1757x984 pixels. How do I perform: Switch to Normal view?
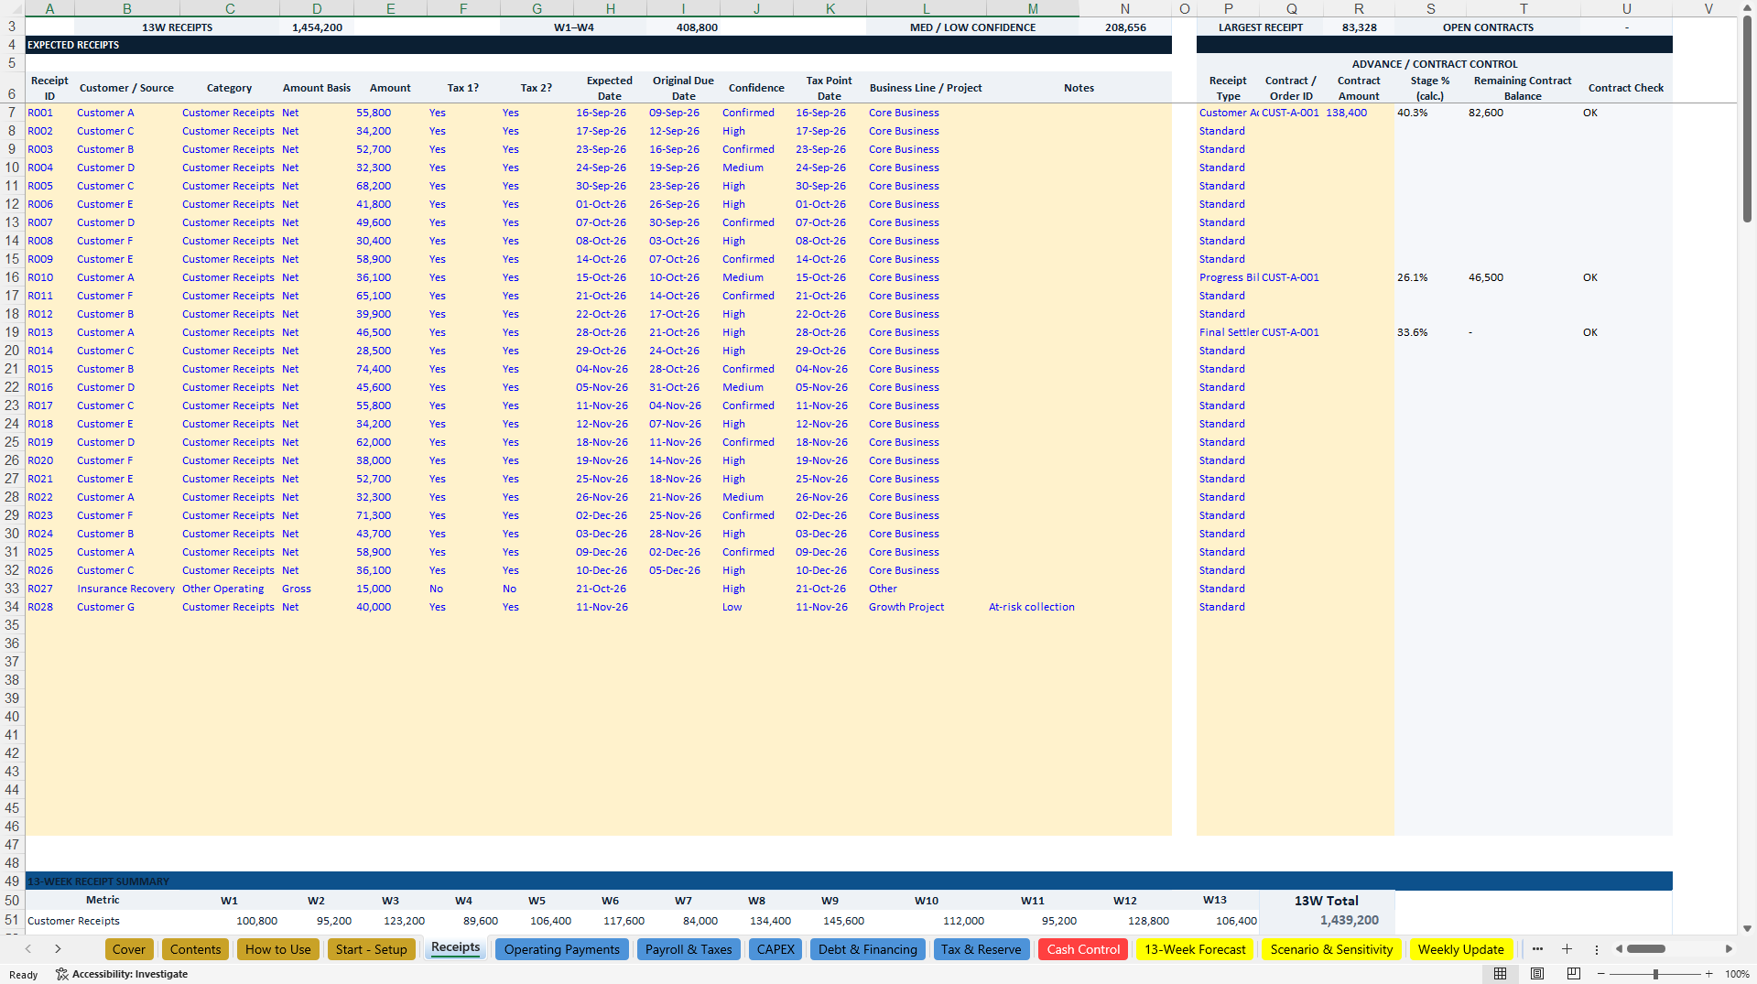coord(1500,974)
